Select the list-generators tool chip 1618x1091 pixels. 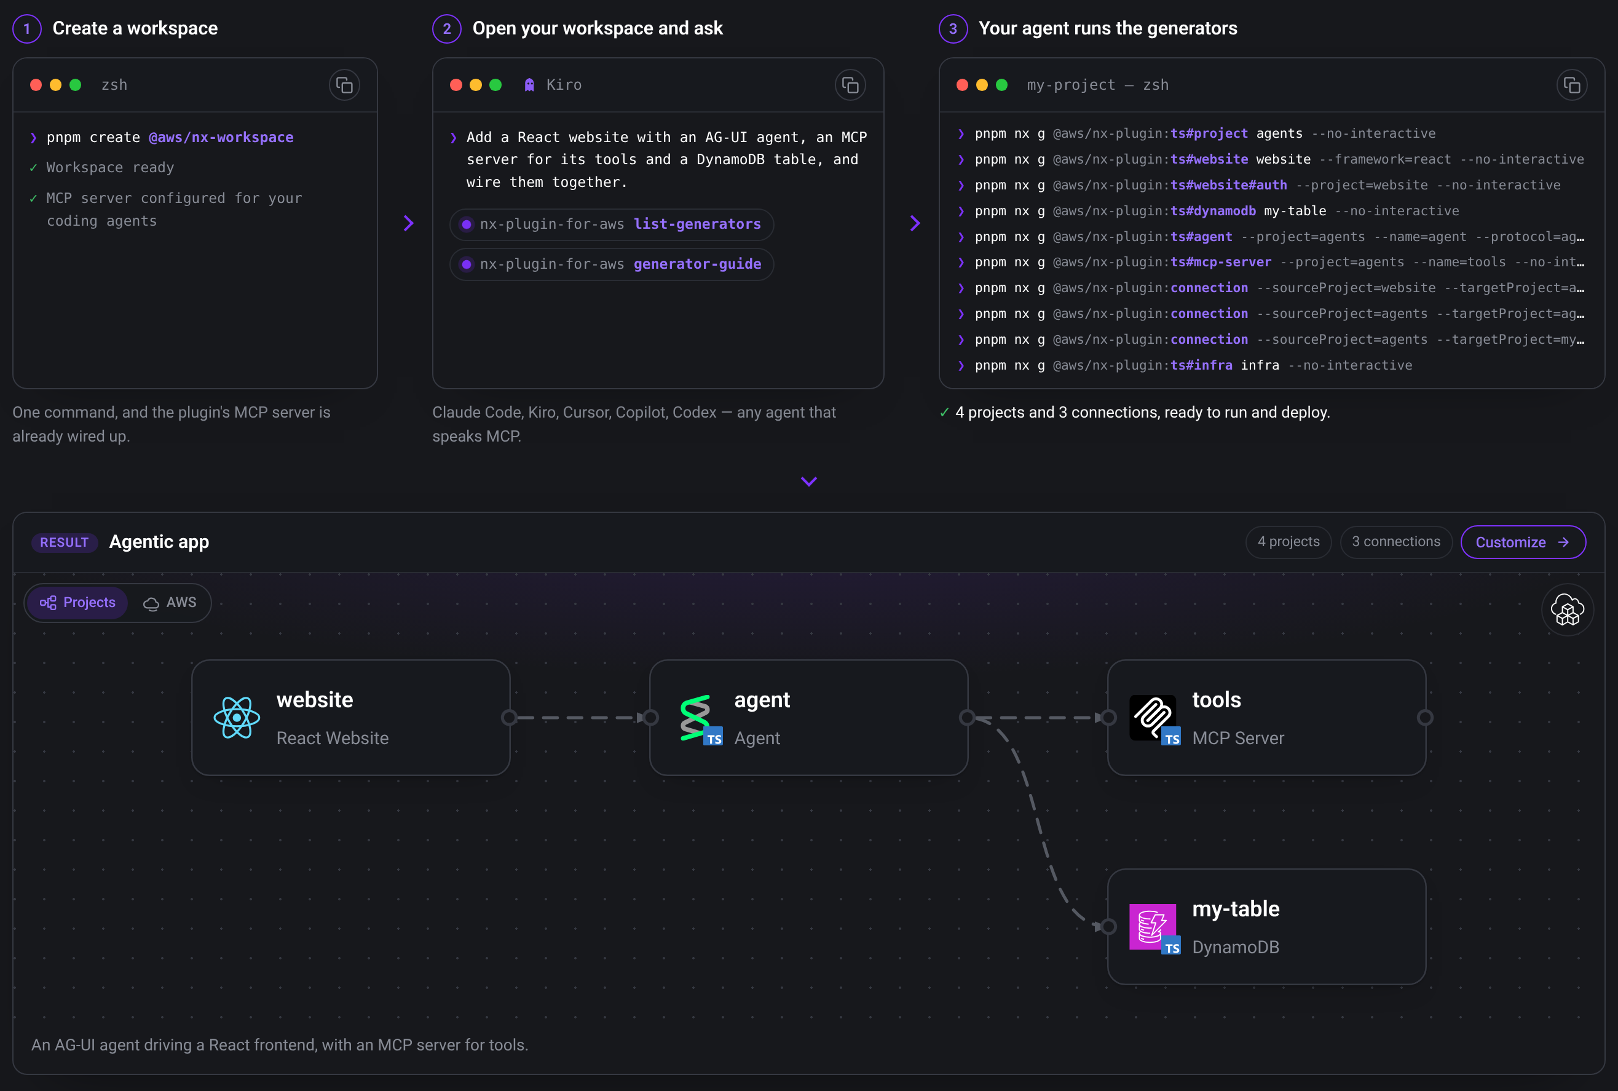(611, 224)
